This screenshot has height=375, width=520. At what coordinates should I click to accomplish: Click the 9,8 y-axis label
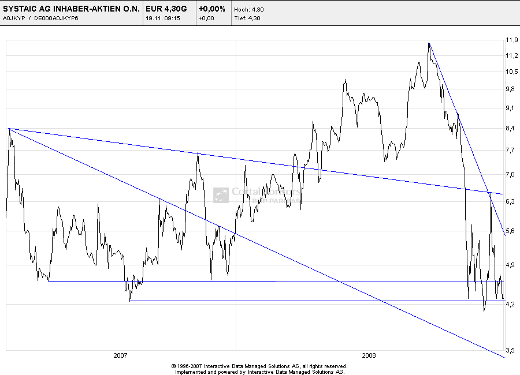[510, 89]
